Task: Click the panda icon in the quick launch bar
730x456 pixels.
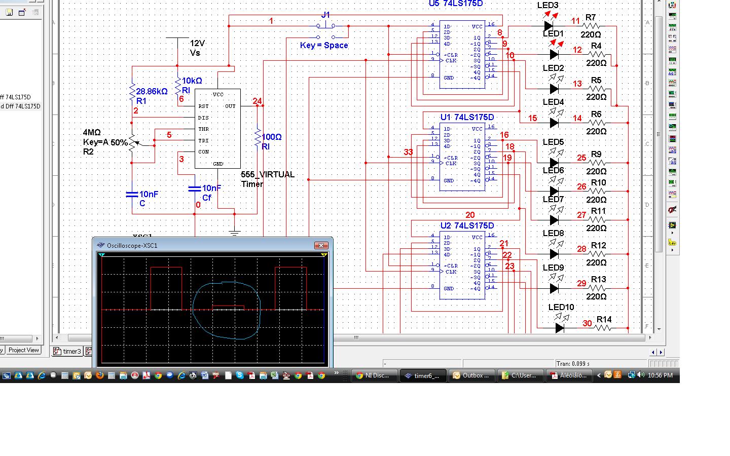Action: [193, 375]
